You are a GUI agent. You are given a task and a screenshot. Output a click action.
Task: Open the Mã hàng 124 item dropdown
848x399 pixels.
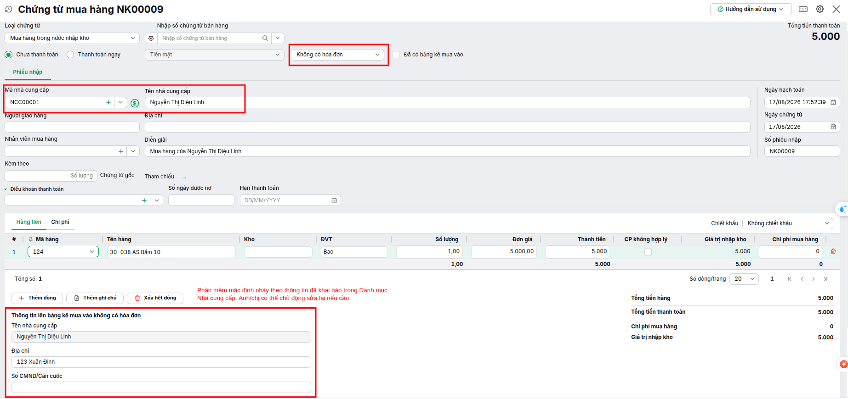tap(63, 252)
